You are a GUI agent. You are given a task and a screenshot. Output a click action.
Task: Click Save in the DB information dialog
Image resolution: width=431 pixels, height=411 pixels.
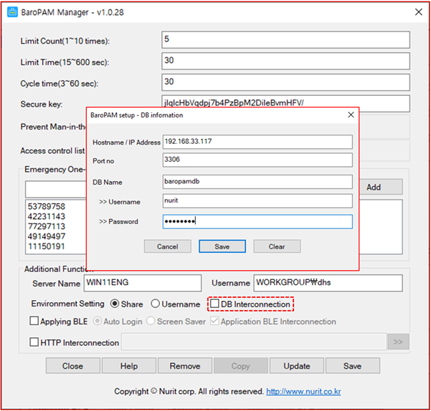coord(222,246)
